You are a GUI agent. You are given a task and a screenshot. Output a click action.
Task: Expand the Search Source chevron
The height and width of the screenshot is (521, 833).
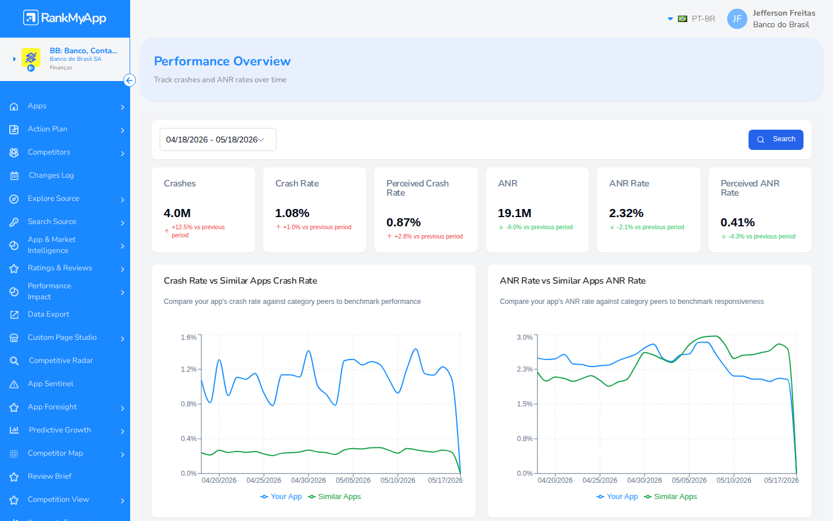(123, 223)
